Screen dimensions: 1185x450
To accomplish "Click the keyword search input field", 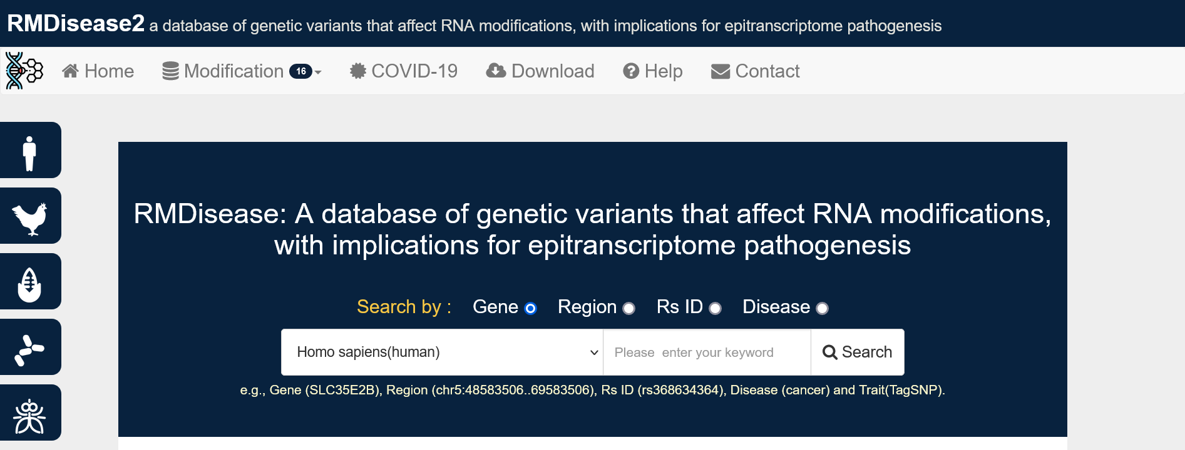I will pyautogui.click(x=707, y=352).
